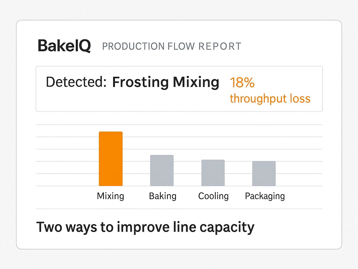The image size is (358, 269).
Task: Click the throughput loss text
Action: pos(270,99)
